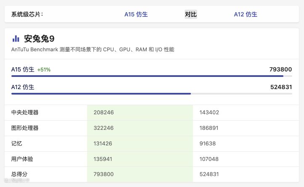Click the bar chart icon beside 安兔兔9
This screenshot has height=187, width=304.
point(16,39)
